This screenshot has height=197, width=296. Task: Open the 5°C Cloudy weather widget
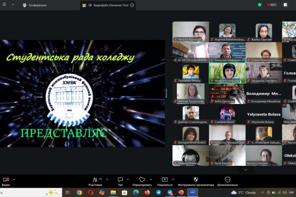(x=243, y=192)
